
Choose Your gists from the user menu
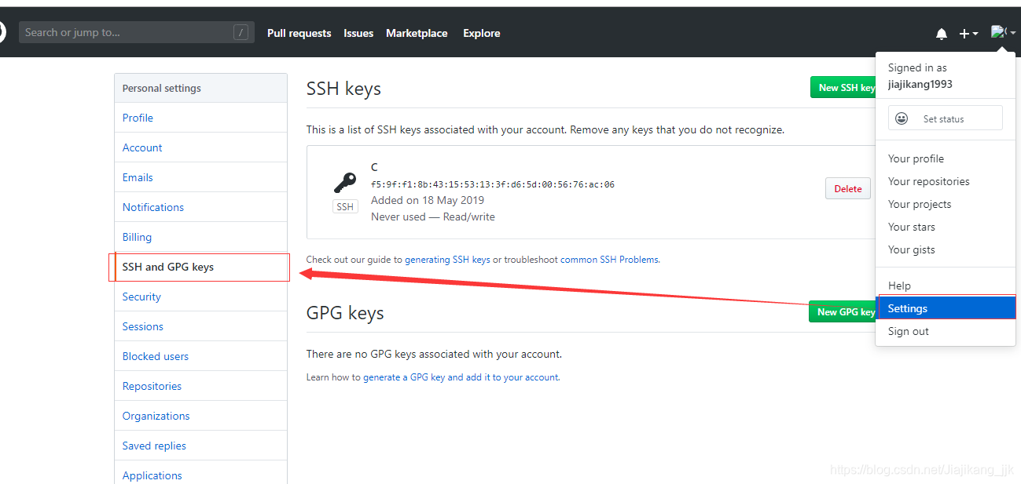click(x=946, y=249)
